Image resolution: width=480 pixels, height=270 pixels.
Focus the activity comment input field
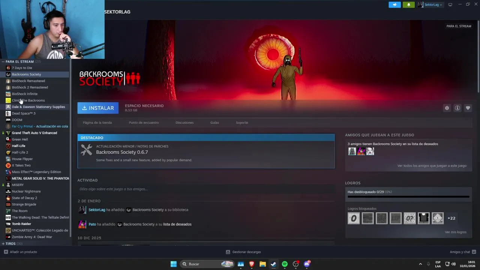click(x=206, y=189)
